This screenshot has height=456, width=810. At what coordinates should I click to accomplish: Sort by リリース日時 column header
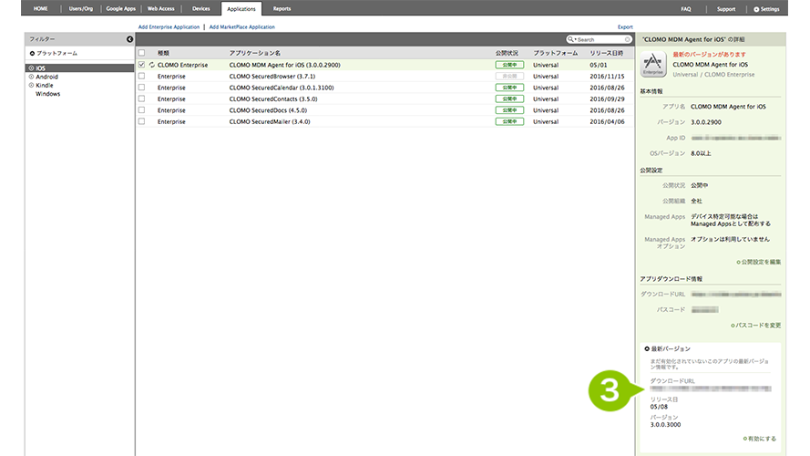click(x=607, y=53)
